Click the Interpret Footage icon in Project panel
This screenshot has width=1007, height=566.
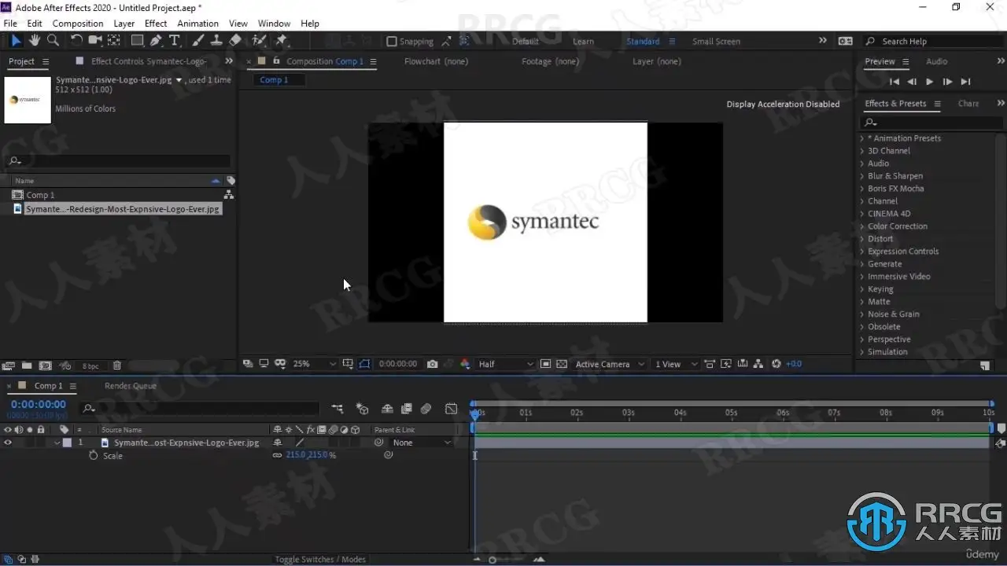[x=9, y=366]
